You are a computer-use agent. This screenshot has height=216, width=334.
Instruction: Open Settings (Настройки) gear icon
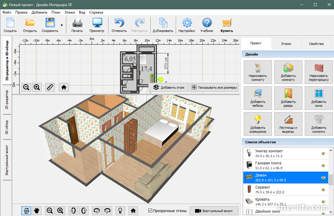coord(186,25)
